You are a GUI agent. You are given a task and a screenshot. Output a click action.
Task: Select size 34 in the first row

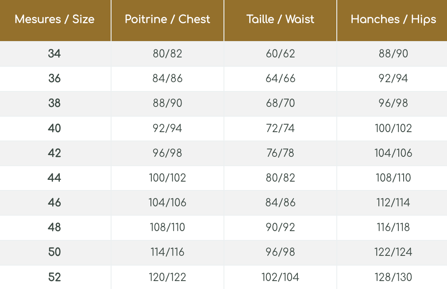(x=54, y=54)
